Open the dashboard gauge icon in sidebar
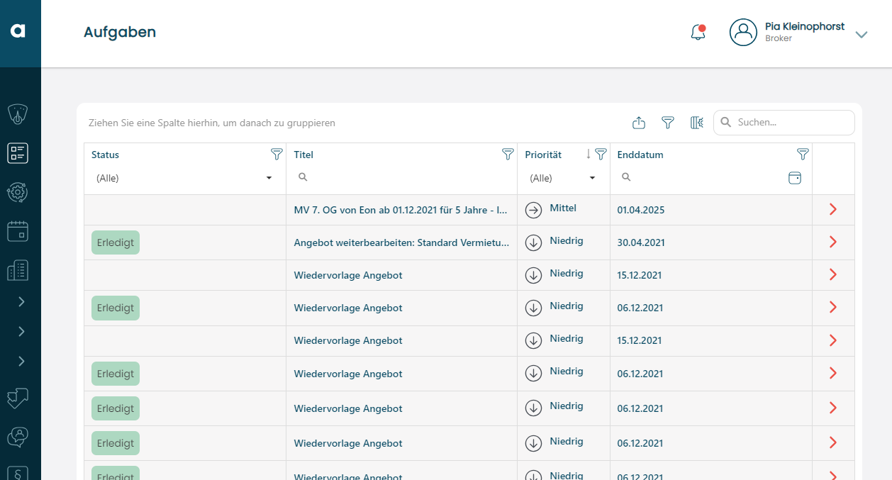This screenshot has width=892, height=480. (x=18, y=114)
